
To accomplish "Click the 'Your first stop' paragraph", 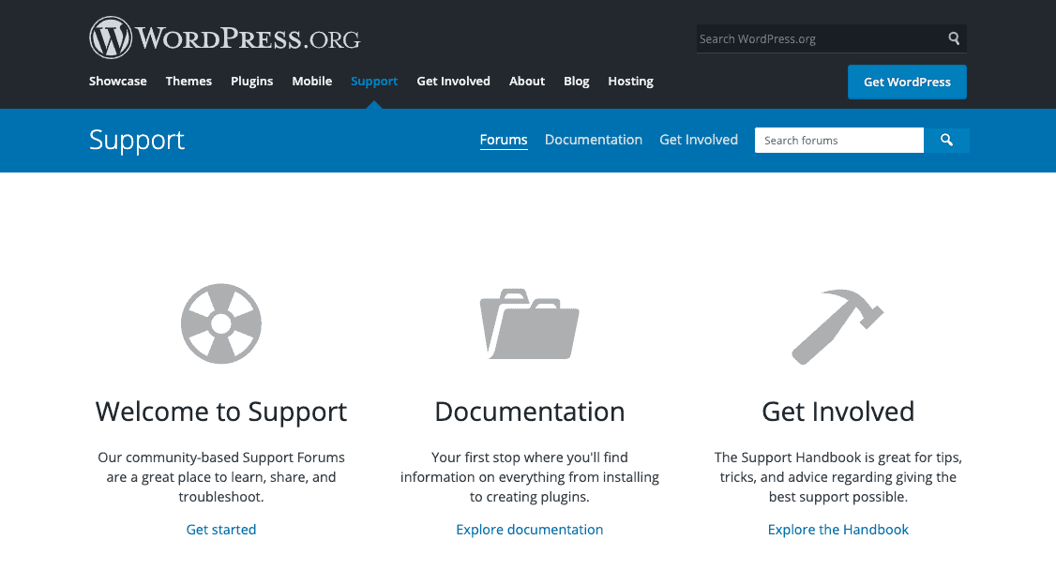I will [x=529, y=477].
